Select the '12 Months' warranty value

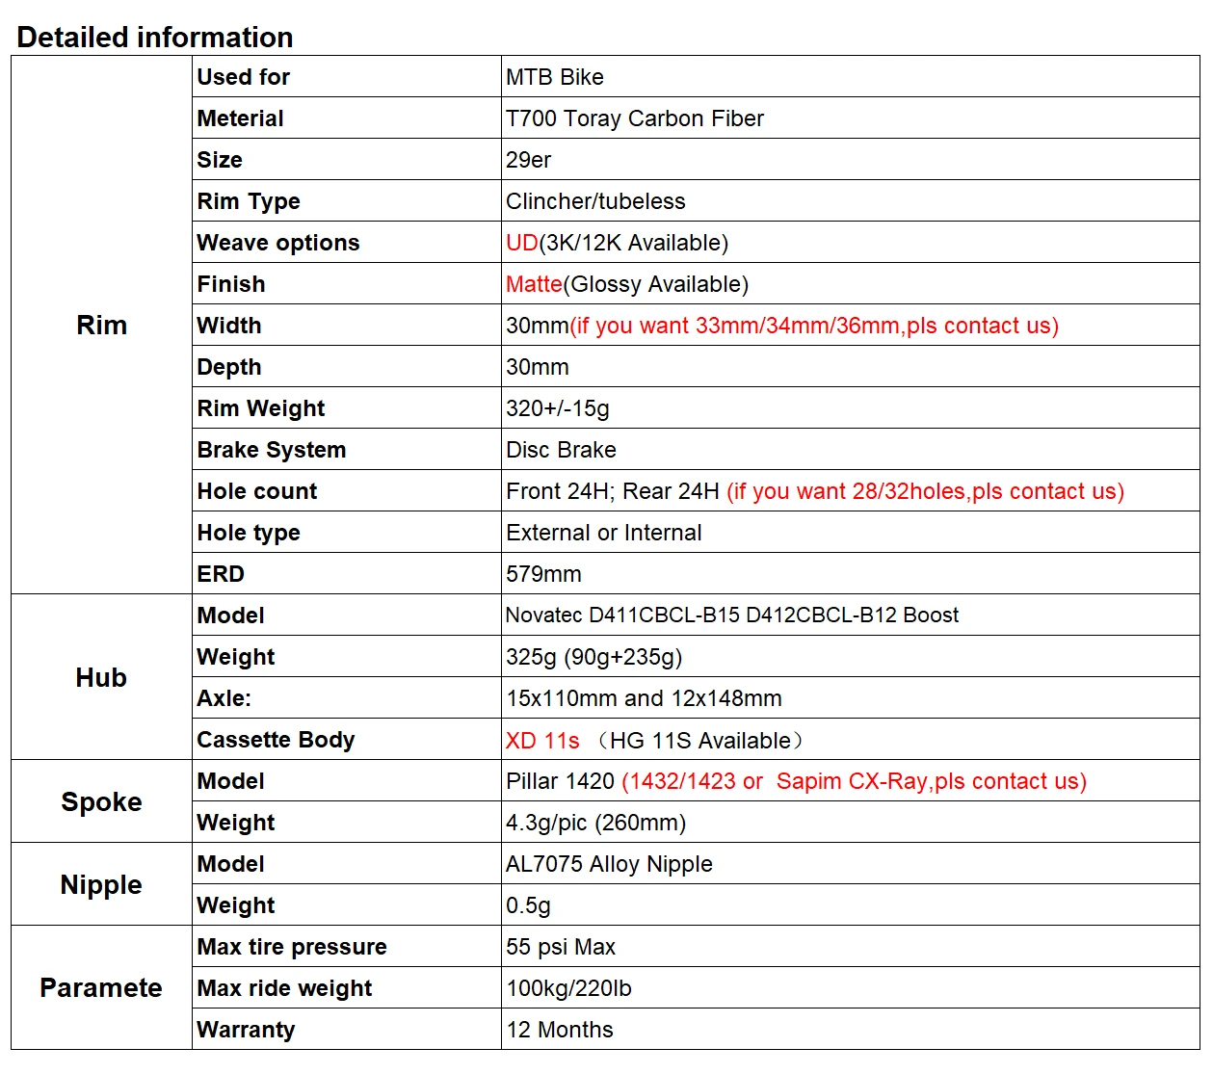[x=560, y=1030]
